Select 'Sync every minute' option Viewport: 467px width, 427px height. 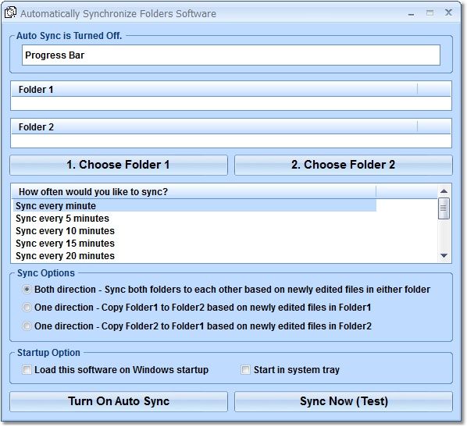(x=194, y=206)
